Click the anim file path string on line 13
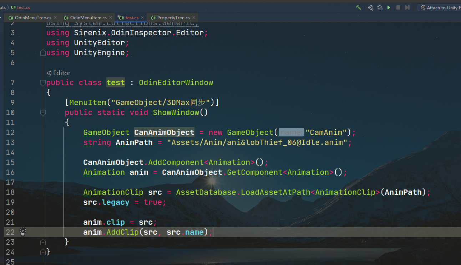 [257, 142]
